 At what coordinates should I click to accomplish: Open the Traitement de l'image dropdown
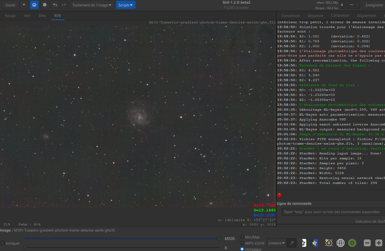click(x=92, y=5)
